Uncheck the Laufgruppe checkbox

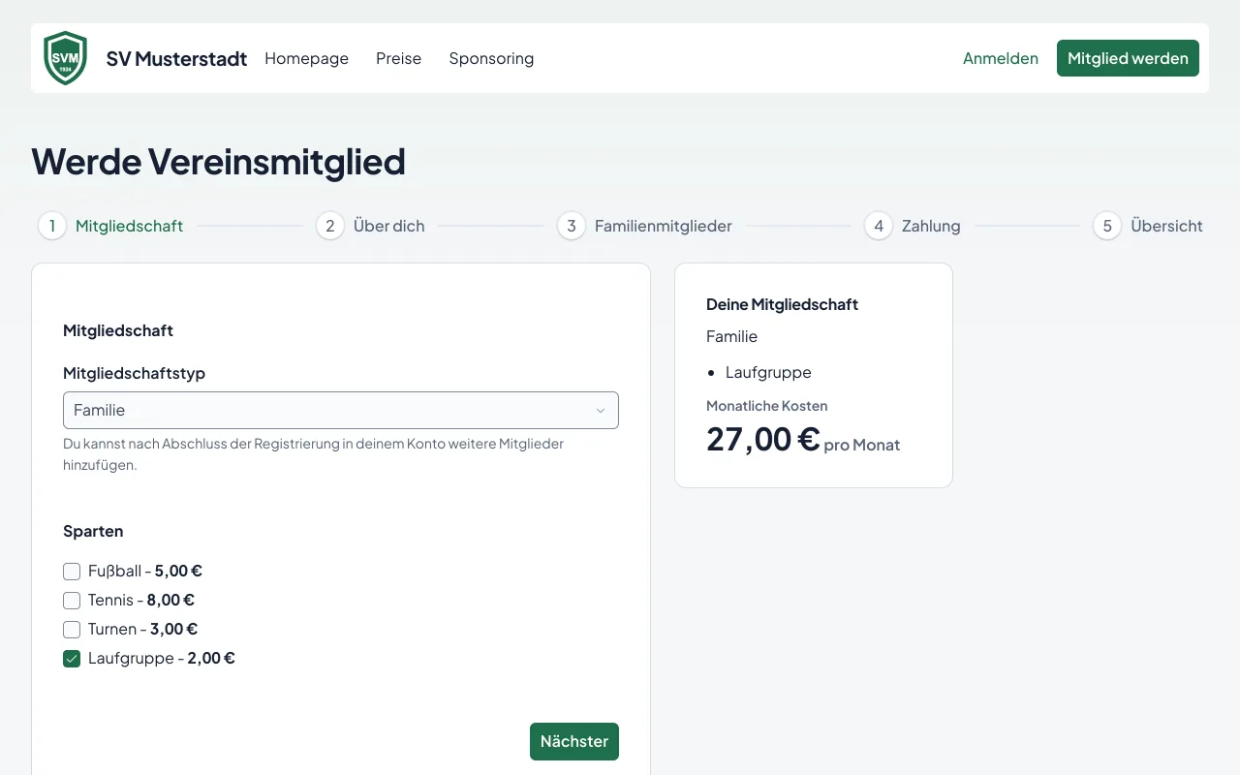pos(72,659)
